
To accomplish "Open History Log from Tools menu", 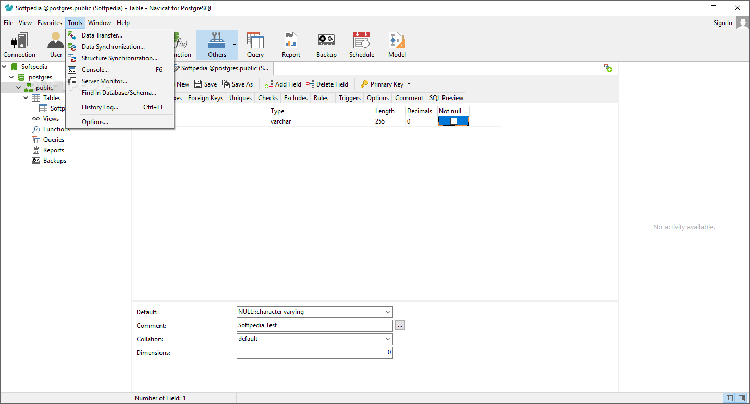I will [x=119, y=107].
